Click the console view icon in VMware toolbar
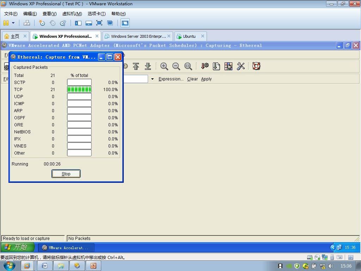361x271 pixels. (125, 23)
